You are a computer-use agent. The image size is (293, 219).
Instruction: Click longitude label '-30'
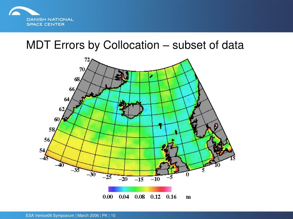click(91, 174)
